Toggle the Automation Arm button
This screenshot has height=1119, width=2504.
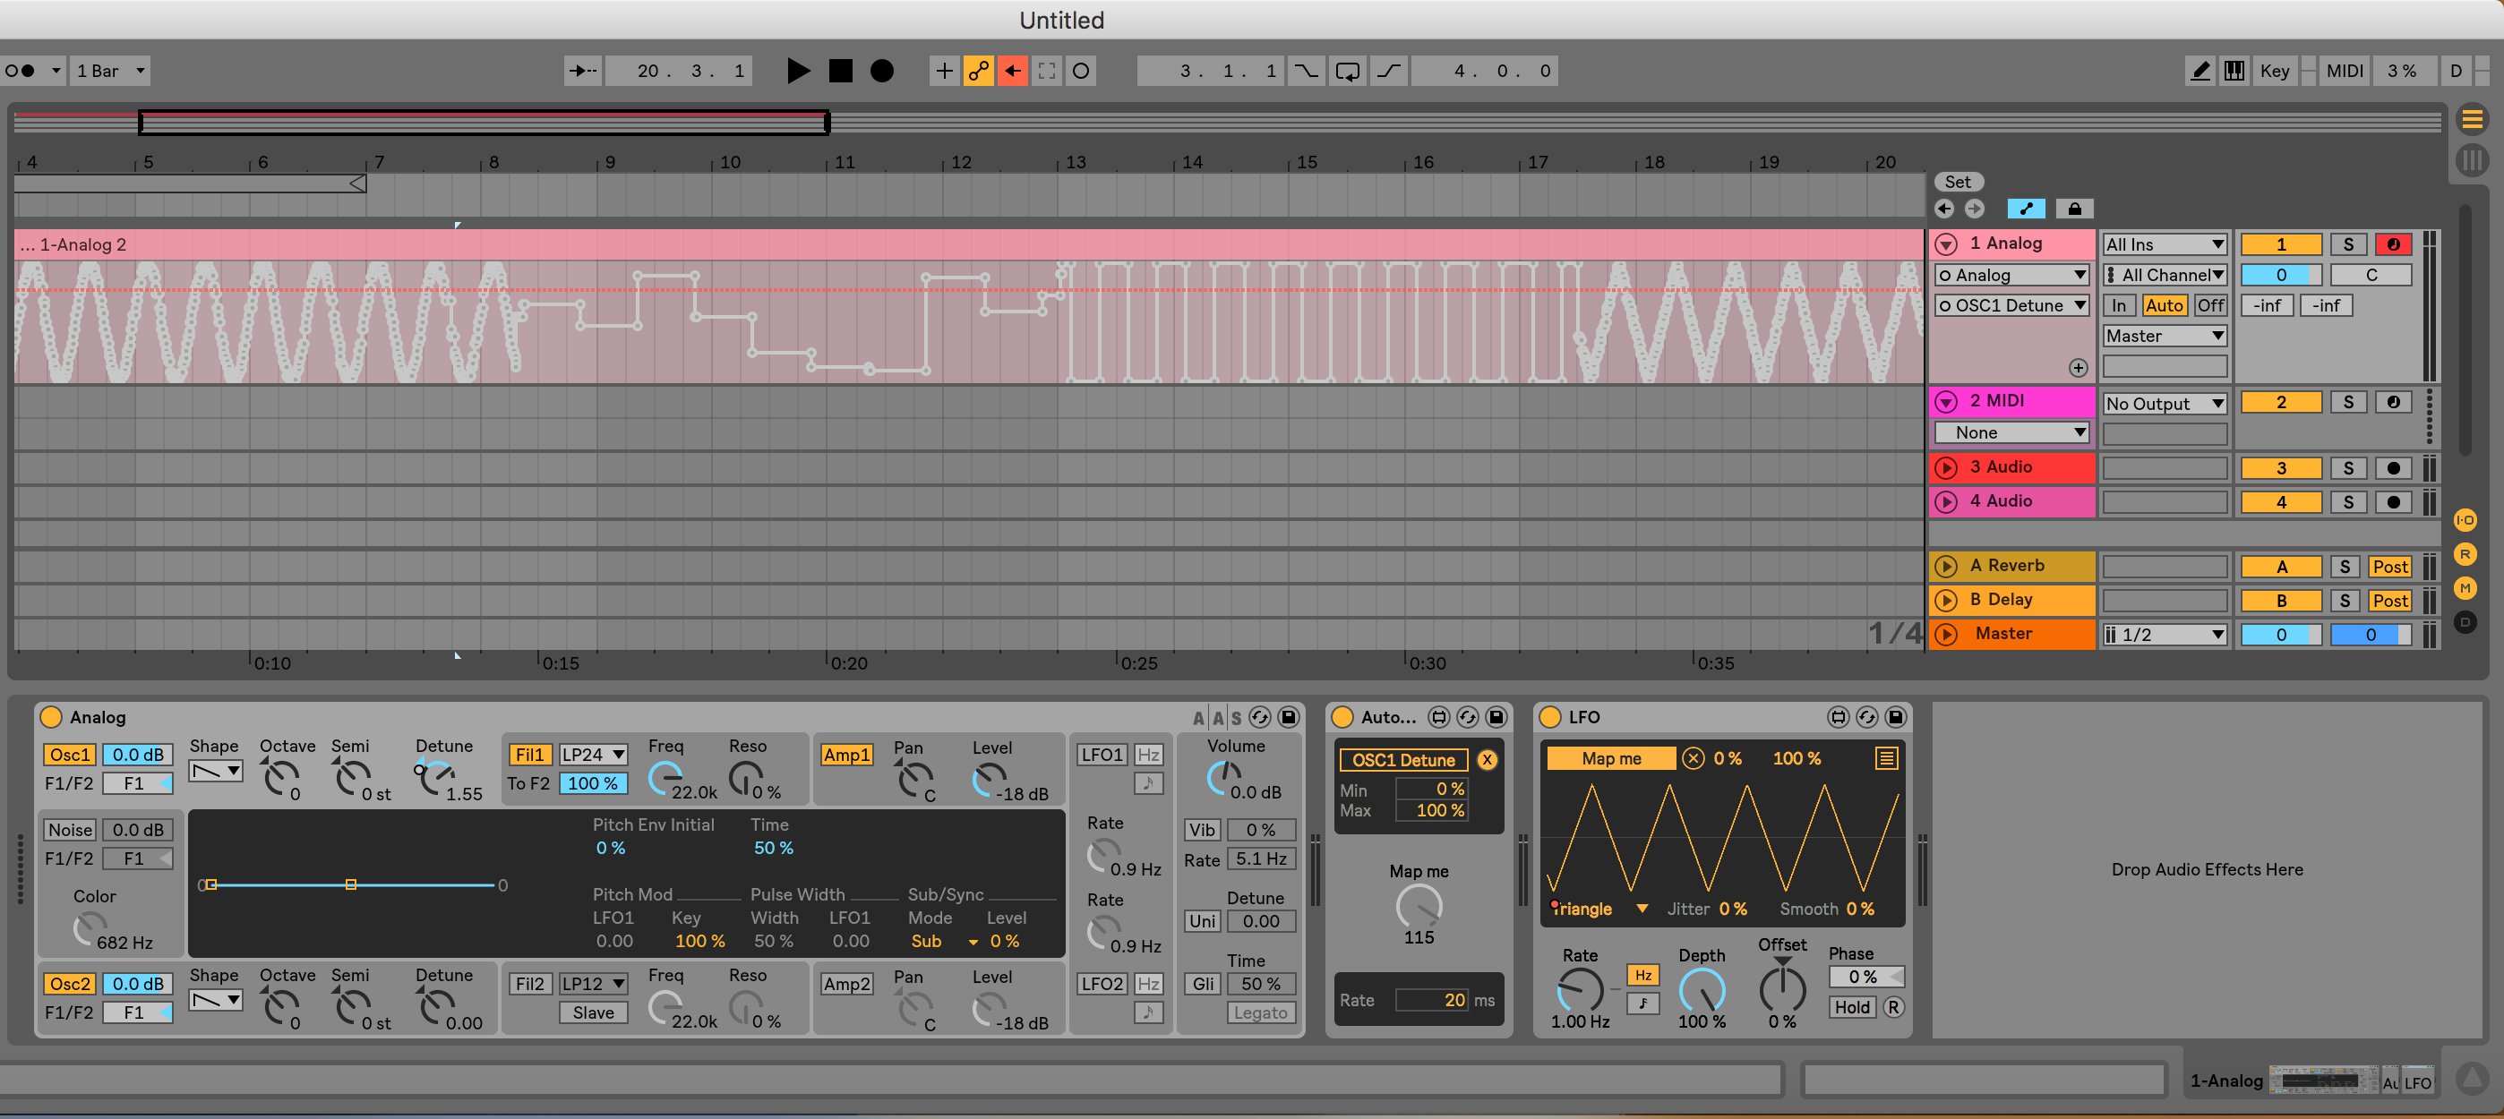[x=978, y=70]
